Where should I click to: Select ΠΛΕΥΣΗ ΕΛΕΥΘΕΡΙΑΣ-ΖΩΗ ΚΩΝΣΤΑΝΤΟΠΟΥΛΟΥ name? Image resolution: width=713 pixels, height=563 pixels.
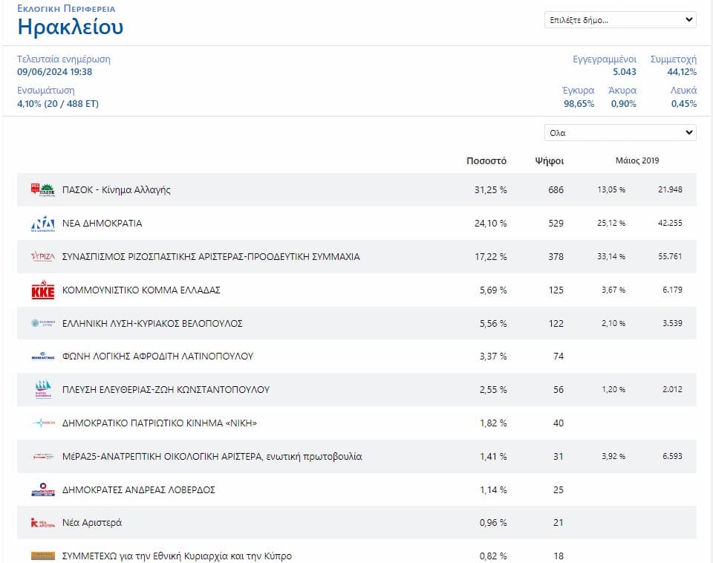point(166,390)
